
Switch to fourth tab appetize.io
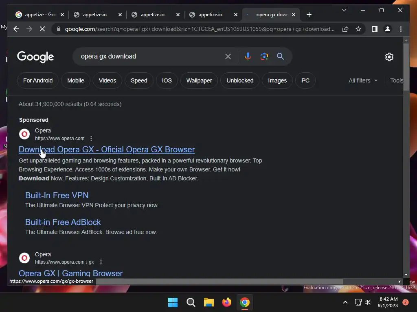[210, 15]
